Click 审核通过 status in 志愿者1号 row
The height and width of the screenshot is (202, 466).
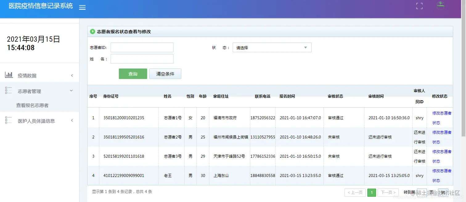335,118
